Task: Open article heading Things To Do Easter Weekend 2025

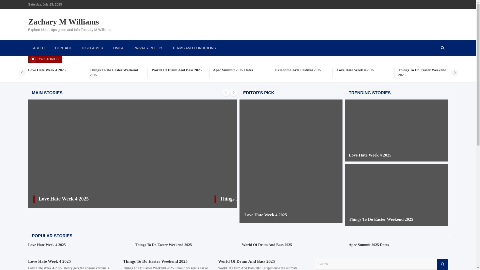Action: point(155,261)
